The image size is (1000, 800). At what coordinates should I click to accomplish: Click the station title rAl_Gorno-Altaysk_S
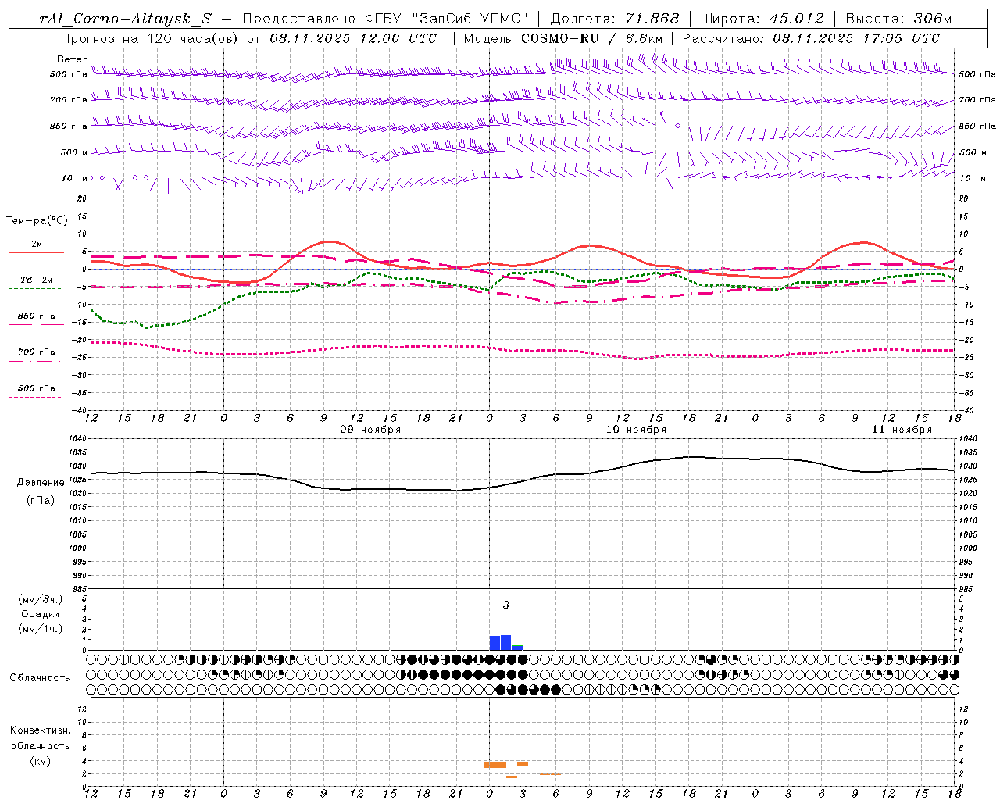point(125,19)
